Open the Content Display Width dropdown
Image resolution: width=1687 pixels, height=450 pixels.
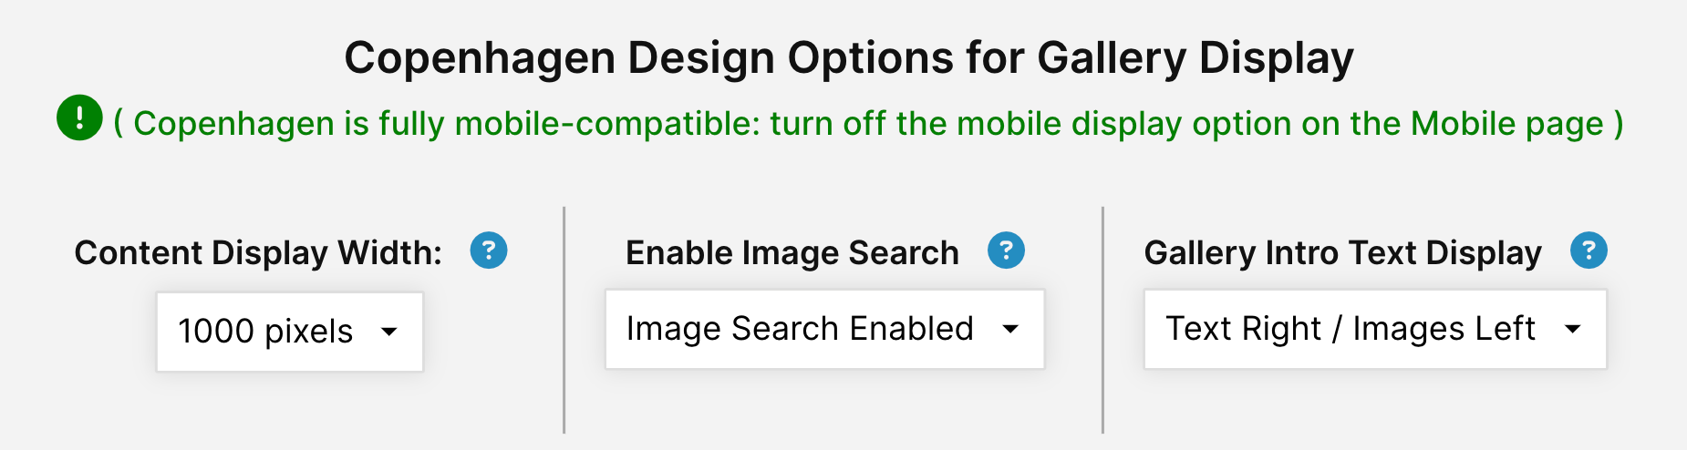coord(290,332)
